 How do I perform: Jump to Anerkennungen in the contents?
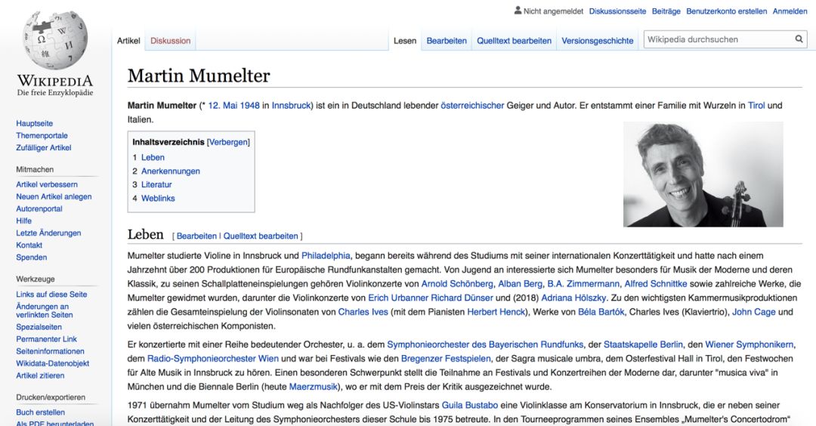tap(170, 171)
